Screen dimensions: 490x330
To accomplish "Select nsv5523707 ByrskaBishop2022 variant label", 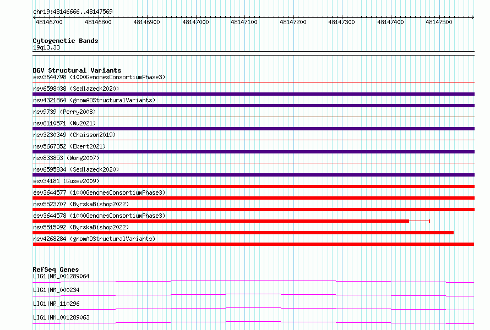I will point(81,204).
